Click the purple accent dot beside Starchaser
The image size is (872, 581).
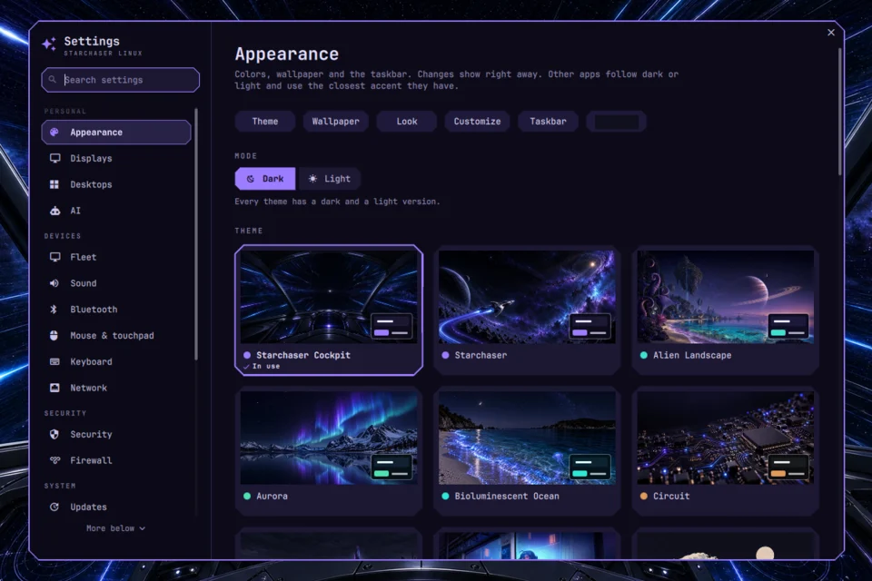445,355
